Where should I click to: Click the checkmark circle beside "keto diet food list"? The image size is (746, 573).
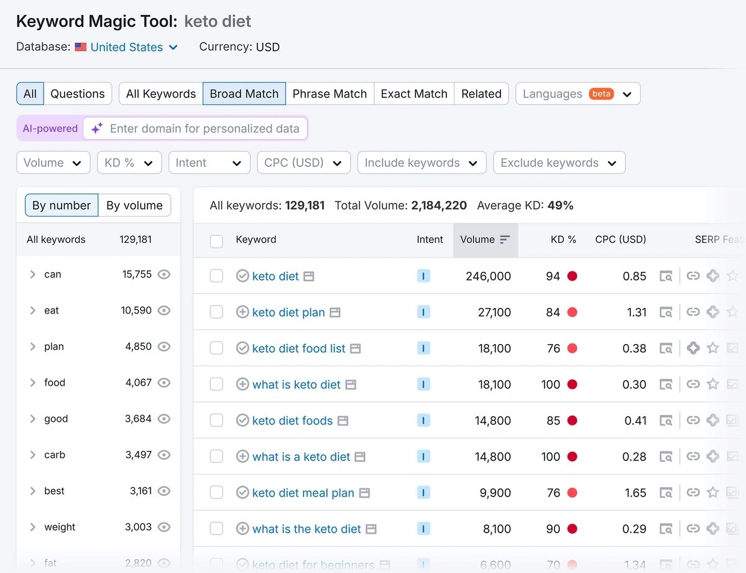coord(242,348)
